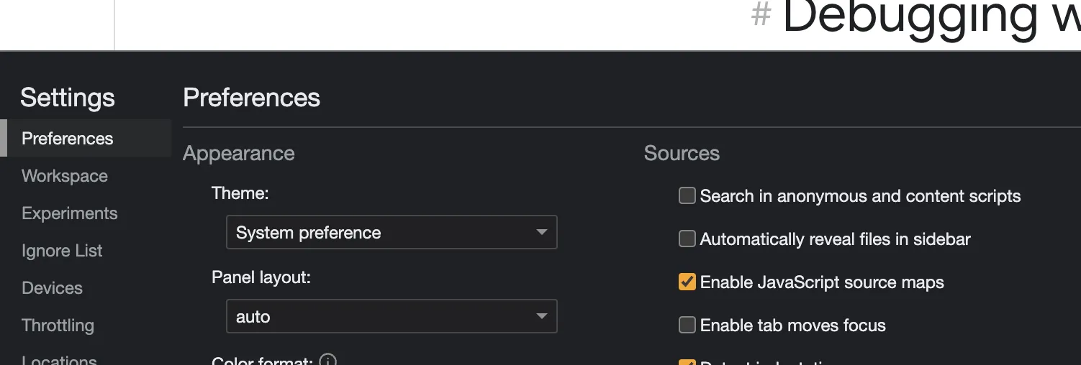1081x365 pixels.
Task: Select the Preferences tab in Settings sidebar
Action: (68, 139)
